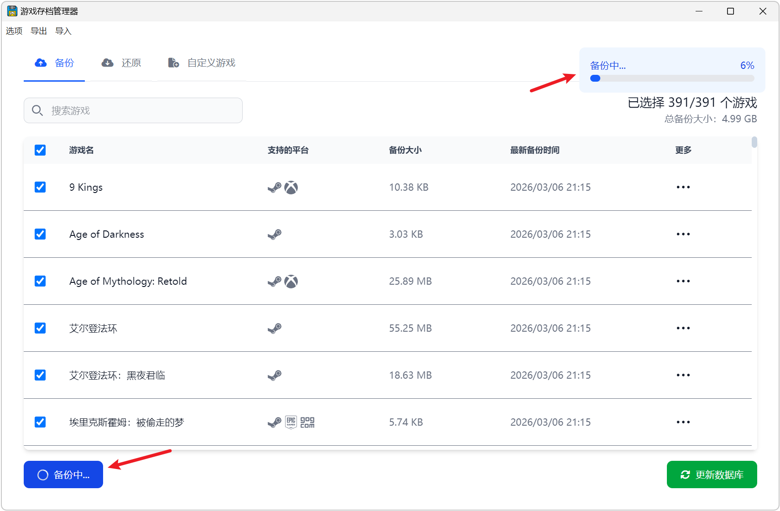The height and width of the screenshot is (511, 780).
Task: Open the more menu for 艾尔登法环：黑夜君临
Action: pos(683,375)
